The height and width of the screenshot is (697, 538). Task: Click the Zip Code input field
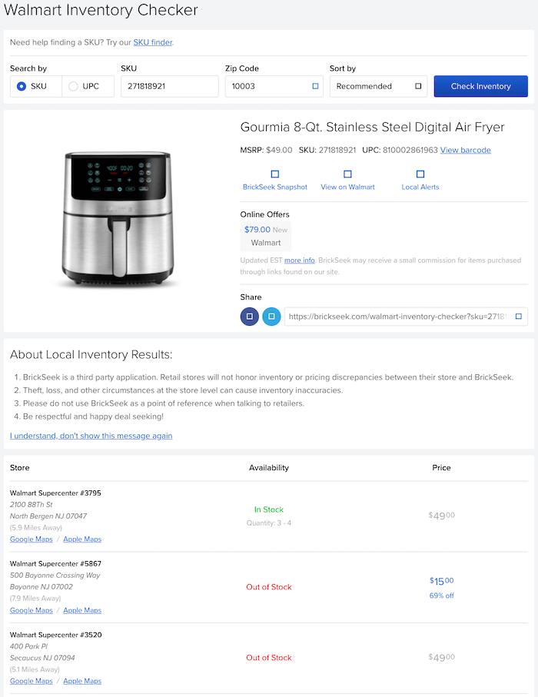(x=266, y=86)
